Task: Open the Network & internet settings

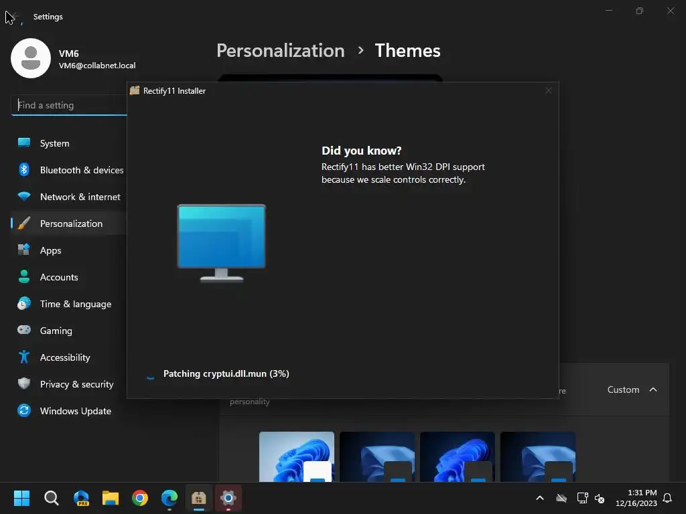Action: click(x=69, y=197)
